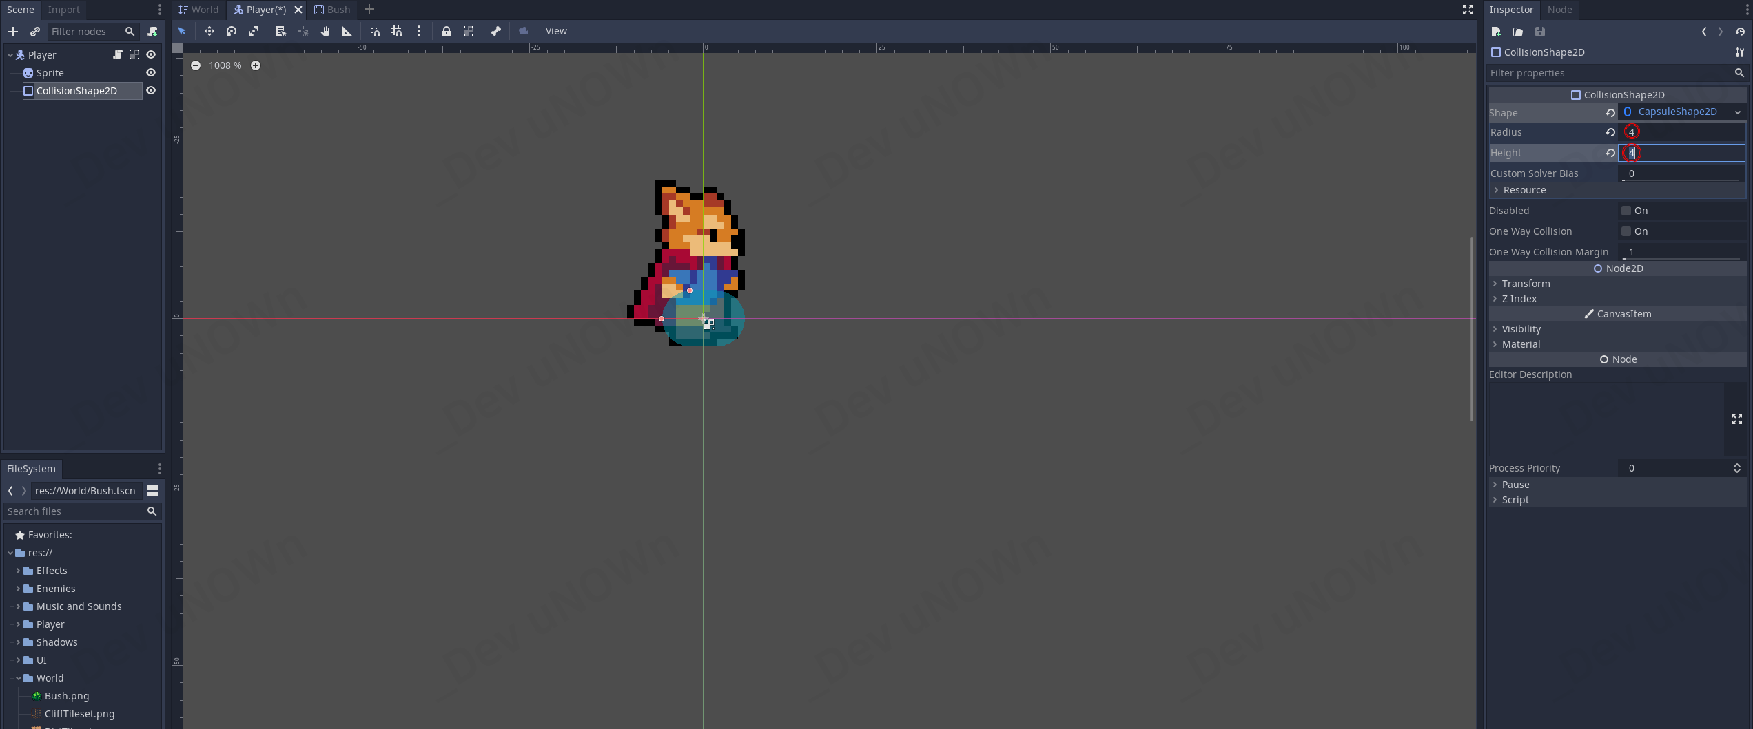Reset zoom via 1008 % label
The height and width of the screenshot is (729, 1753).
tap(225, 65)
